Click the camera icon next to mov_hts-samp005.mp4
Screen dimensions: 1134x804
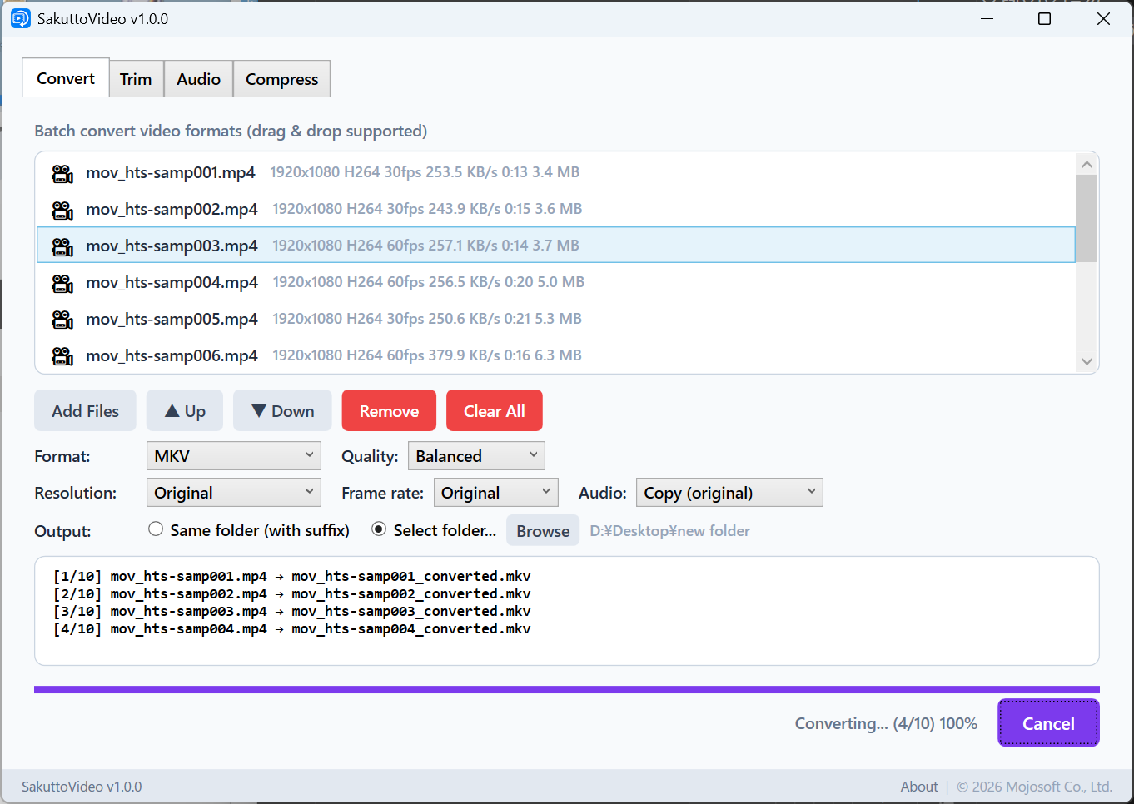coord(62,320)
